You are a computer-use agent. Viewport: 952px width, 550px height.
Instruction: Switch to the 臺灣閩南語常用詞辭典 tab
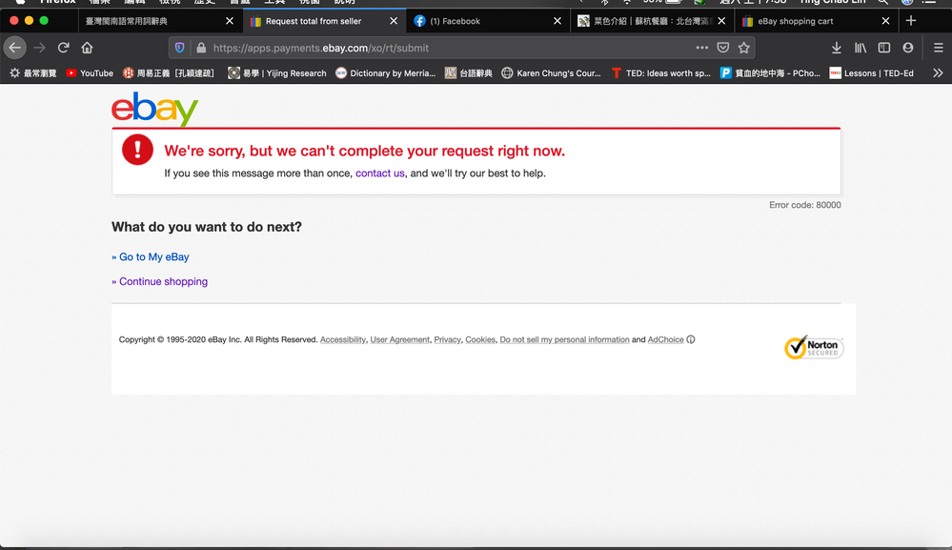pyautogui.click(x=159, y=21)
